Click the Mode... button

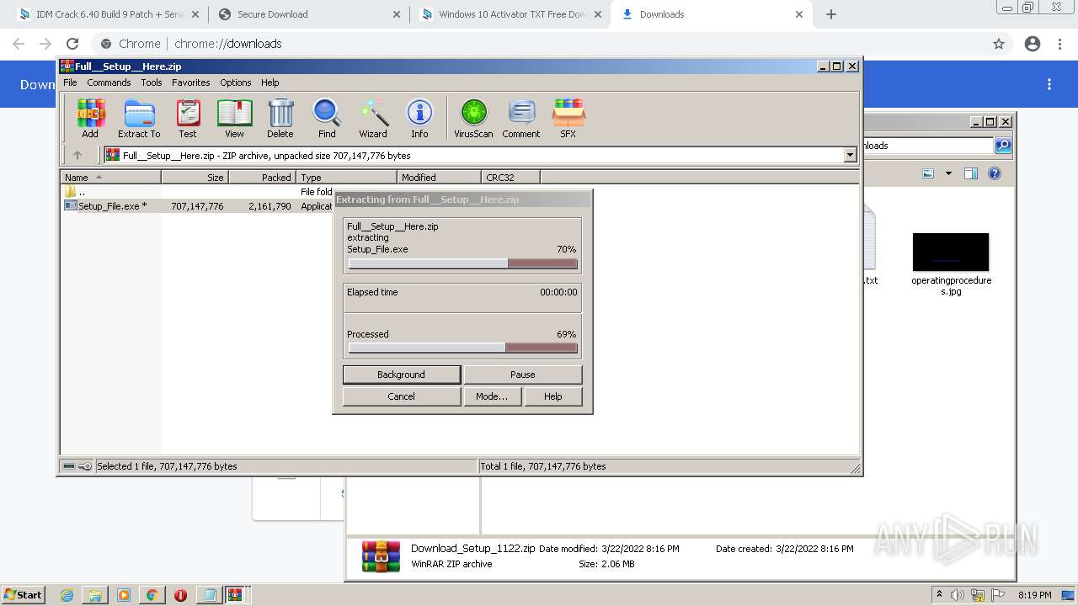point(492,396)
